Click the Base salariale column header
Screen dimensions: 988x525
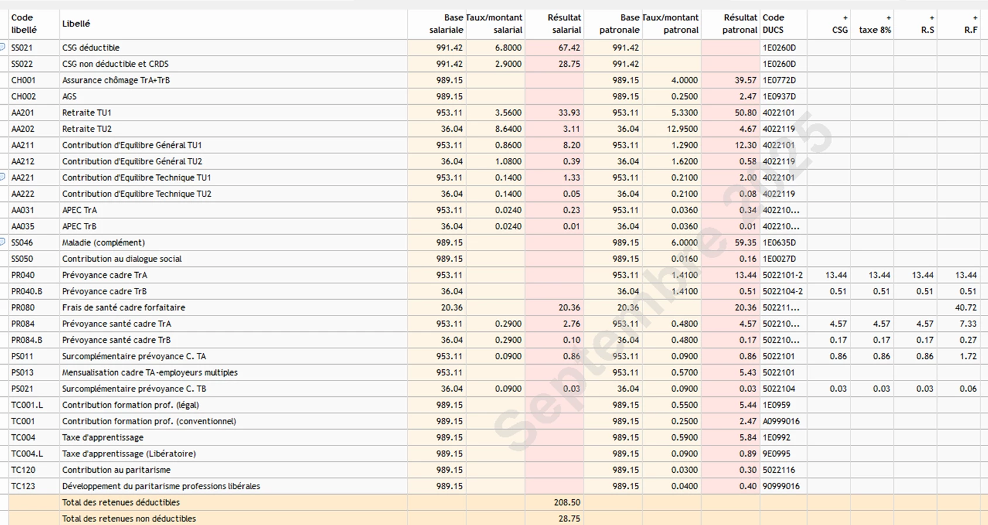[x=446, y=24]
